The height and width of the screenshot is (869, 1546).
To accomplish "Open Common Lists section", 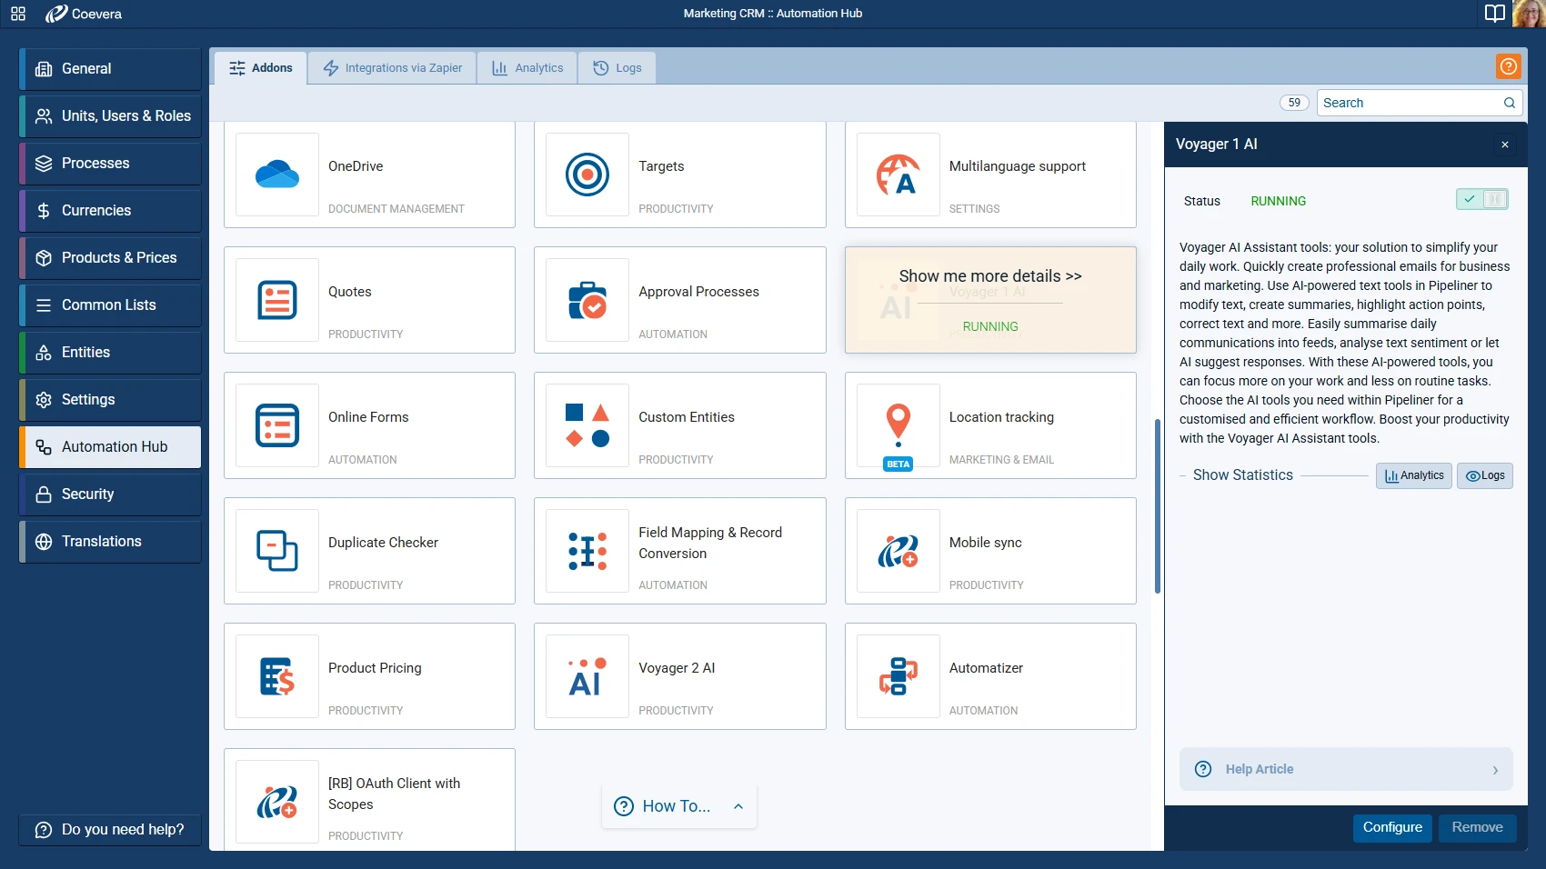I will (x=110, y=305).
